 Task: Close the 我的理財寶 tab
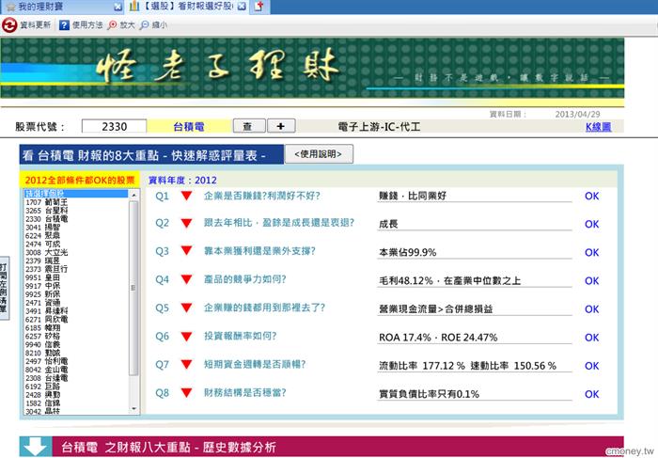tap(117, 7)
